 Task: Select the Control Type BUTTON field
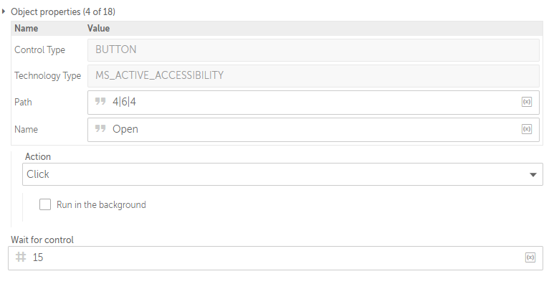pos(313,50)
